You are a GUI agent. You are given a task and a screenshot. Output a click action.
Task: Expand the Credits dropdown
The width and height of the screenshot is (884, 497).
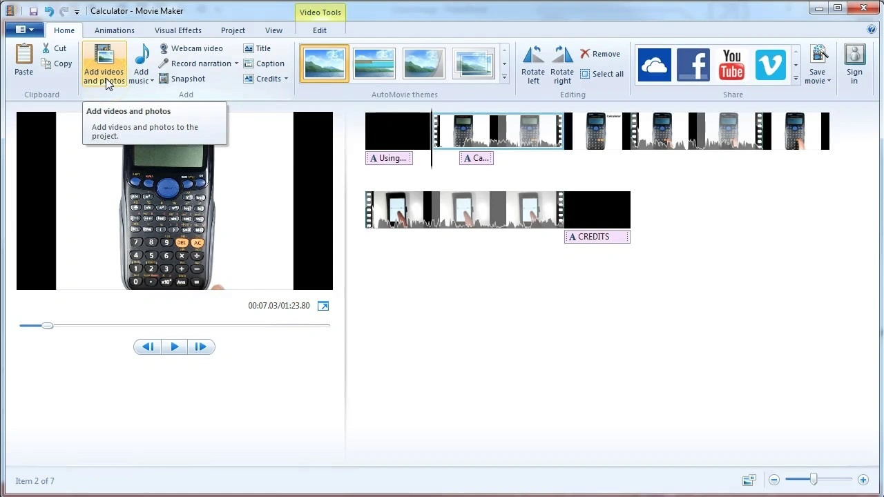(286, 79)
